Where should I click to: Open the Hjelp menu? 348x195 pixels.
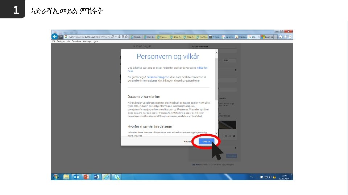[x=95, y=42]
